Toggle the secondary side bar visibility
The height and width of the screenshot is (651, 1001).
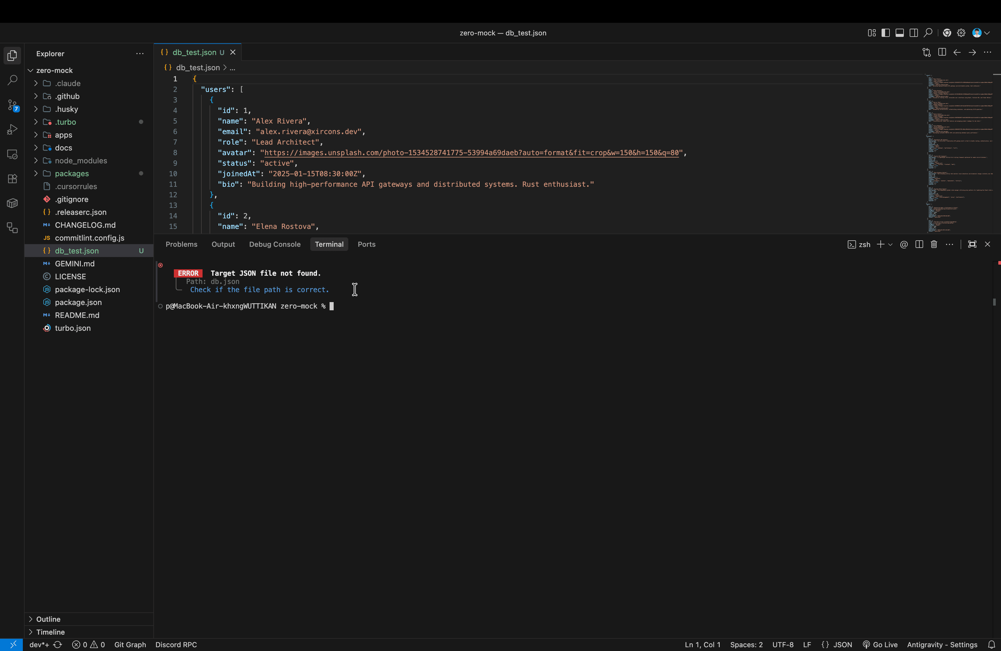913,33
